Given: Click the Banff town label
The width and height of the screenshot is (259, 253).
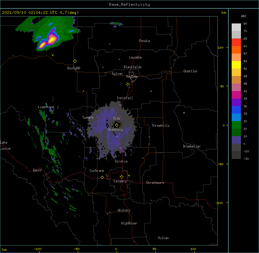Looking at the screenshot, I should click(37, 170).
